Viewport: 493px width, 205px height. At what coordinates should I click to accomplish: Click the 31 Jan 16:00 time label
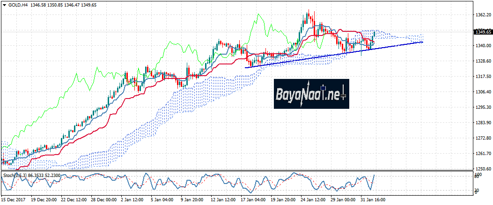click(x=373, y=200)
